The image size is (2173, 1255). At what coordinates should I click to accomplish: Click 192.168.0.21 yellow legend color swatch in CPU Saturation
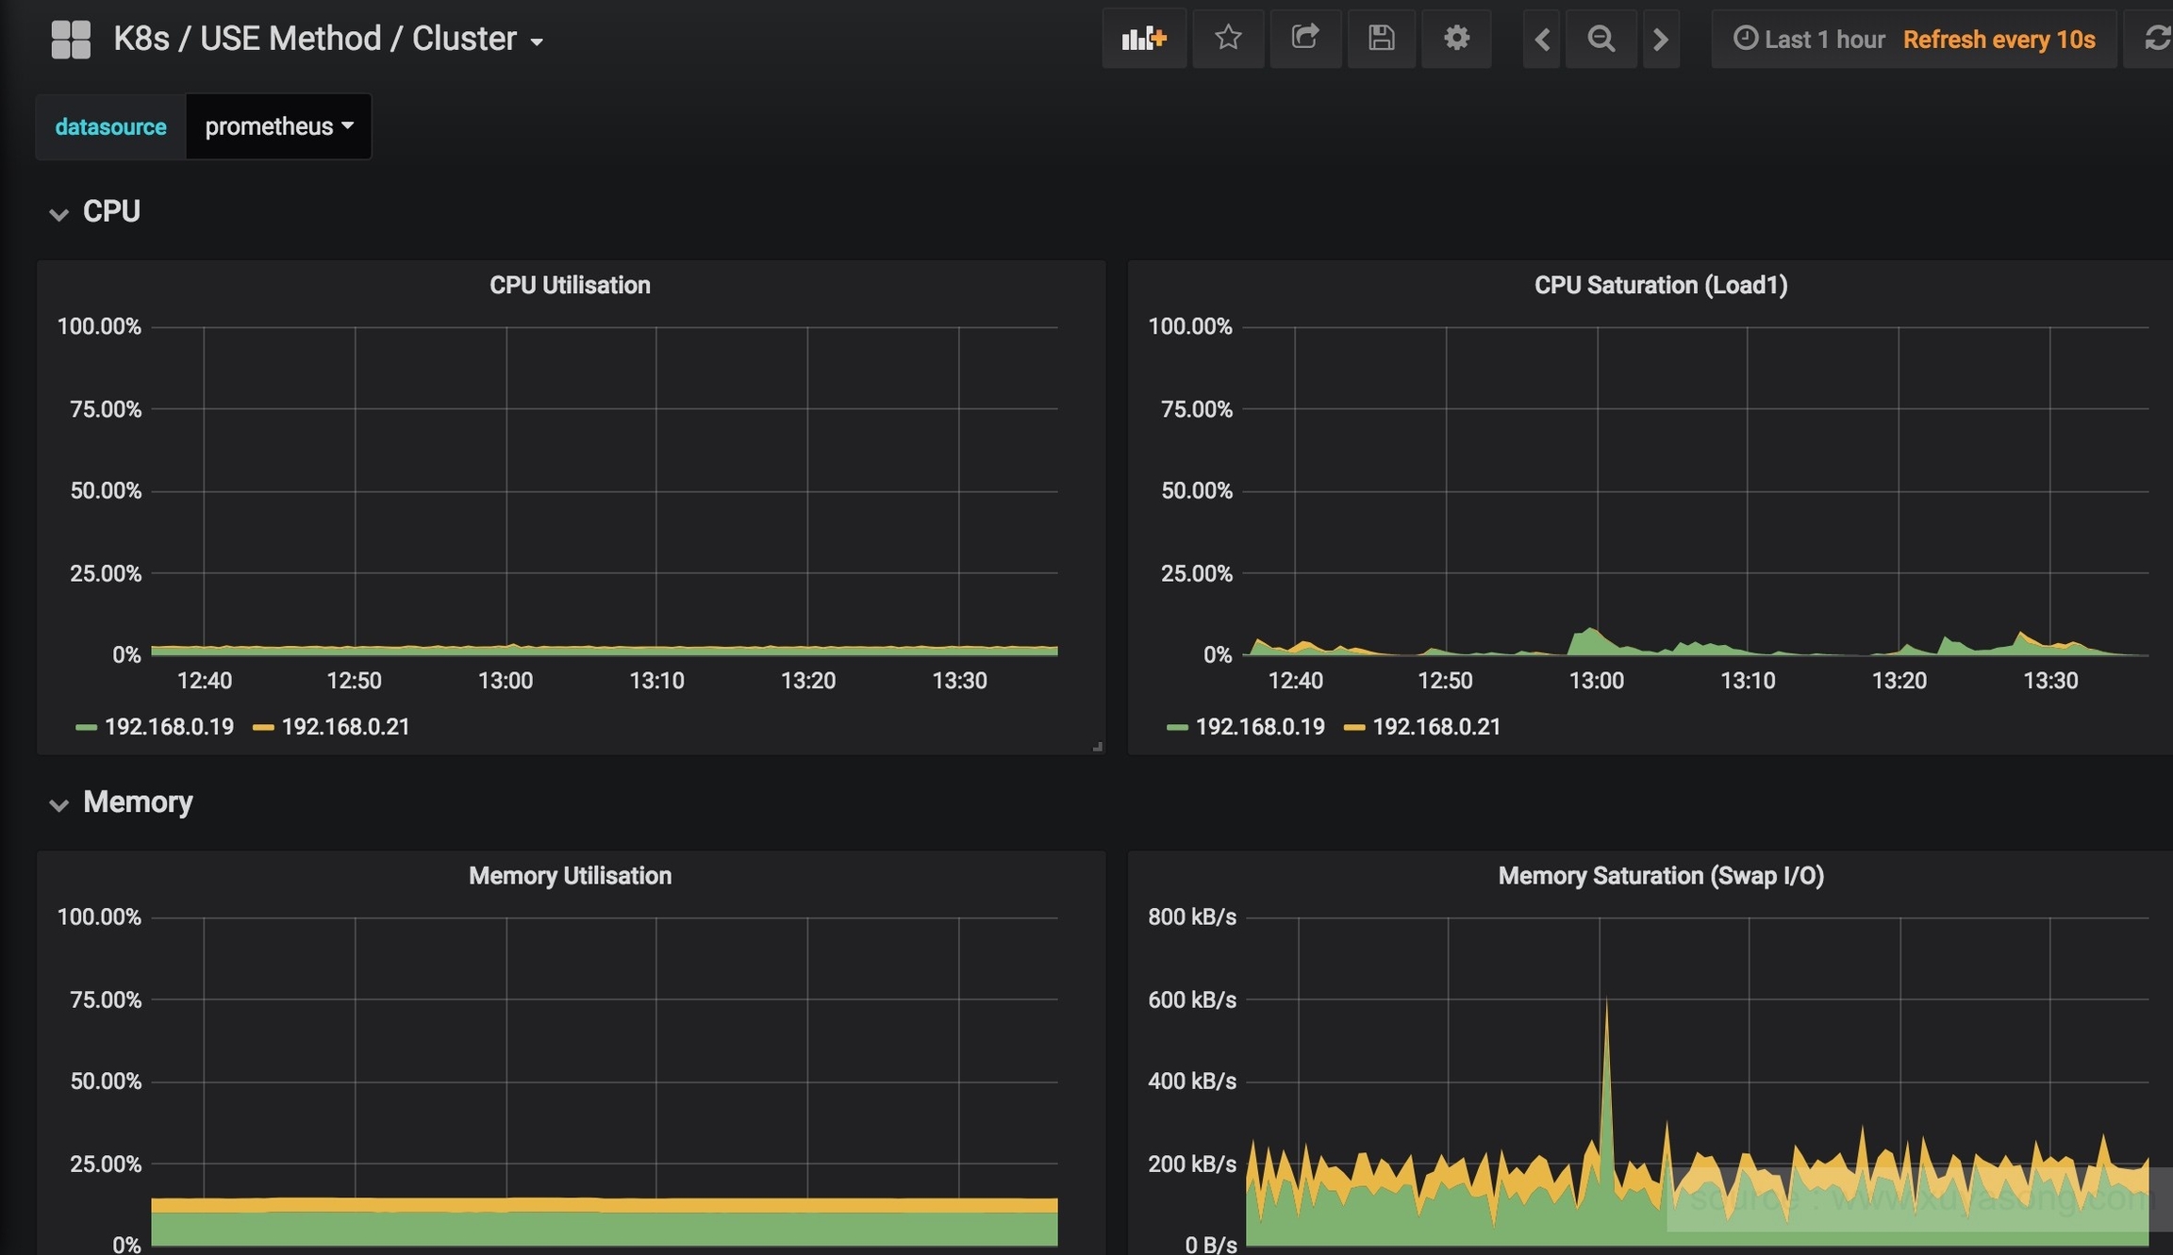coord(1354,727)
